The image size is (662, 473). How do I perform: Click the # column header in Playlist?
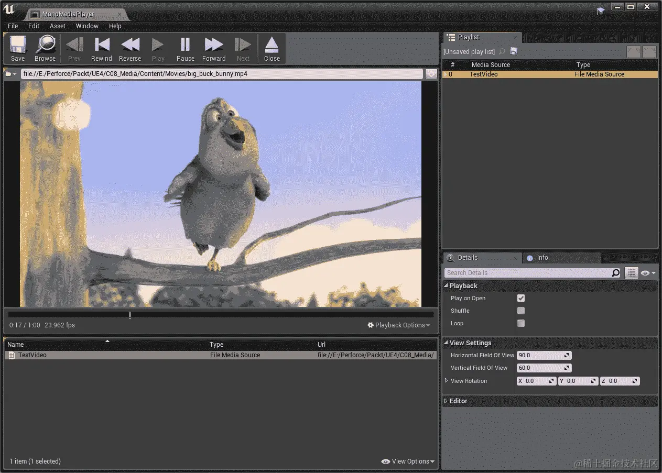point(452,65)
